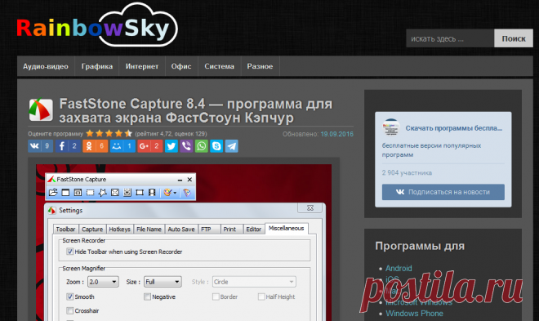Click the Open File icon in FastStone toolbar
Viewport: 539px width, 321px height.
tap(53, 193)
